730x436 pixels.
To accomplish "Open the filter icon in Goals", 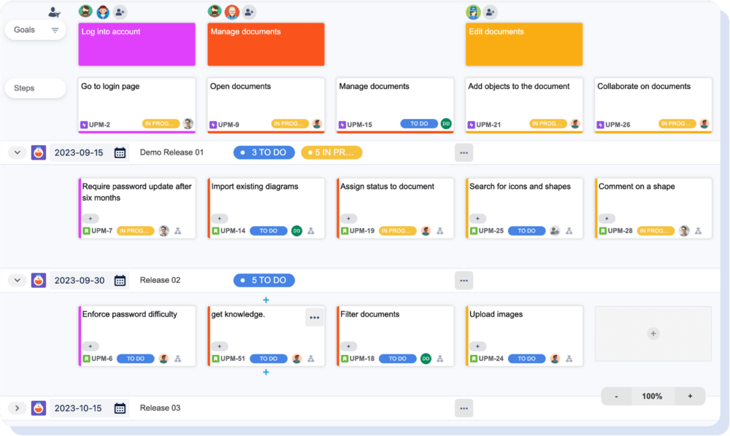I will (x=55, y=31).
